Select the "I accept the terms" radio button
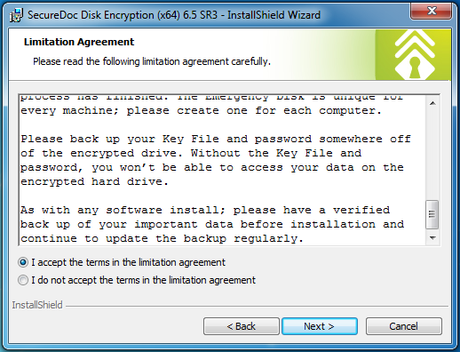460x352 pixels. click(x=23, y=262)
